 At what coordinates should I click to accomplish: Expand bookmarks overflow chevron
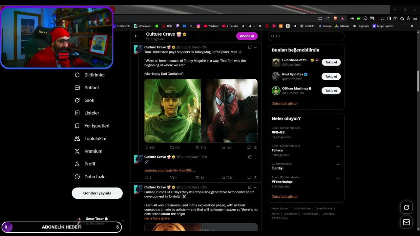point(412,26)
